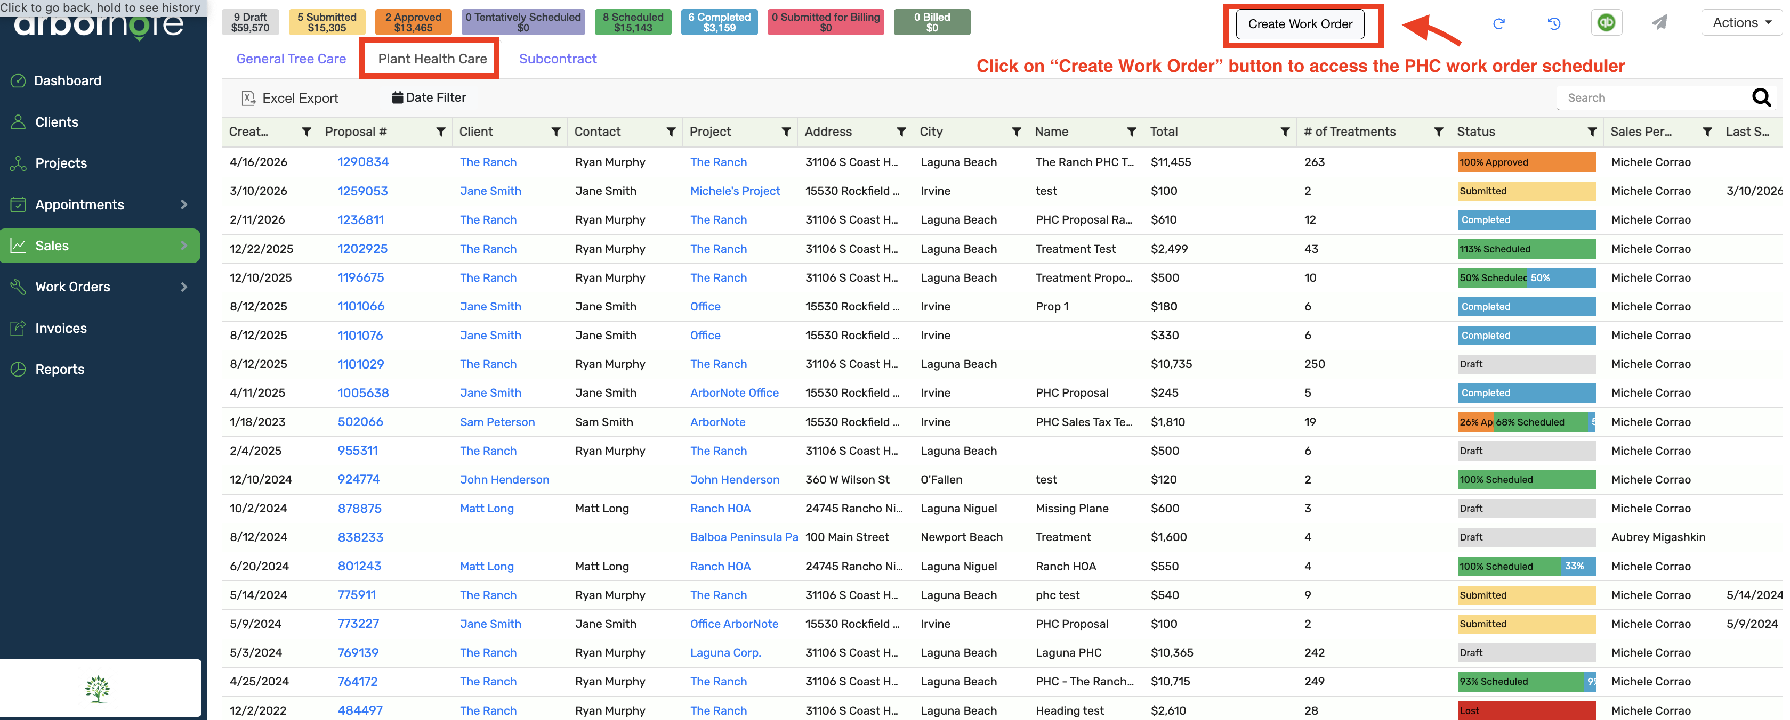Click the QuickBooks integration icon
Screen dimensions: 1790x720
[1606, 21]
